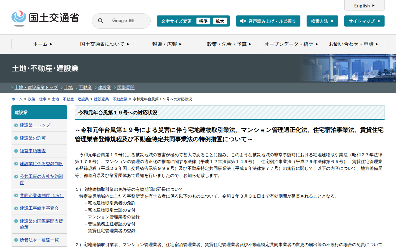Expand 政策・法令・予算 menu
This screenshot has height=247, width=396.
pyautogui.click(x=229, y=44)
